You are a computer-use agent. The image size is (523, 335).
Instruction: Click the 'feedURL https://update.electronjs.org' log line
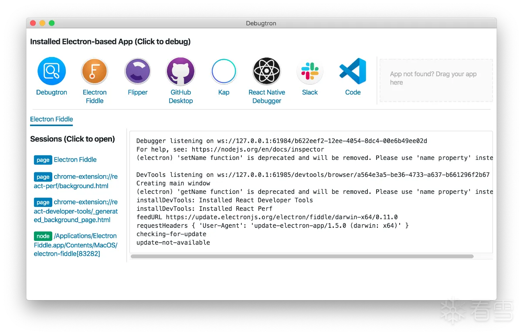267,217
